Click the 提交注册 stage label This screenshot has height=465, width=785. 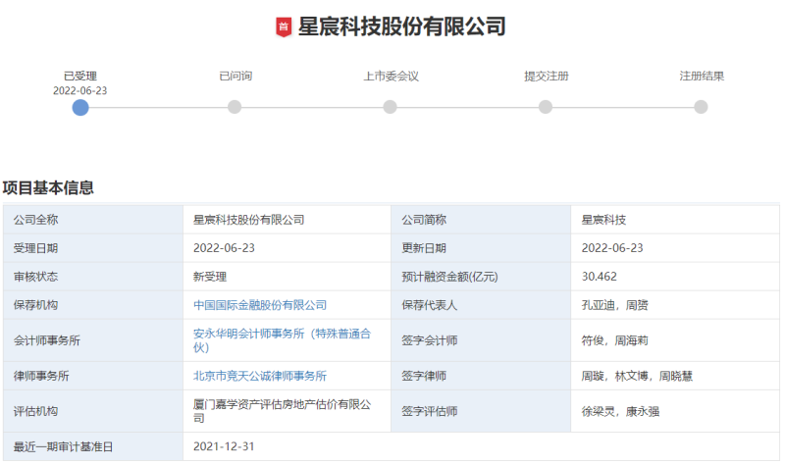click(x=547, y=77)
